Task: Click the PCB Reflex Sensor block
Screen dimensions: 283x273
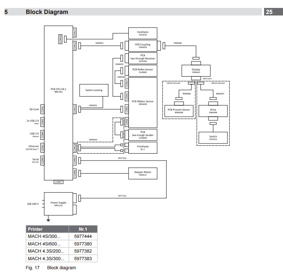Action: (143, 71)
